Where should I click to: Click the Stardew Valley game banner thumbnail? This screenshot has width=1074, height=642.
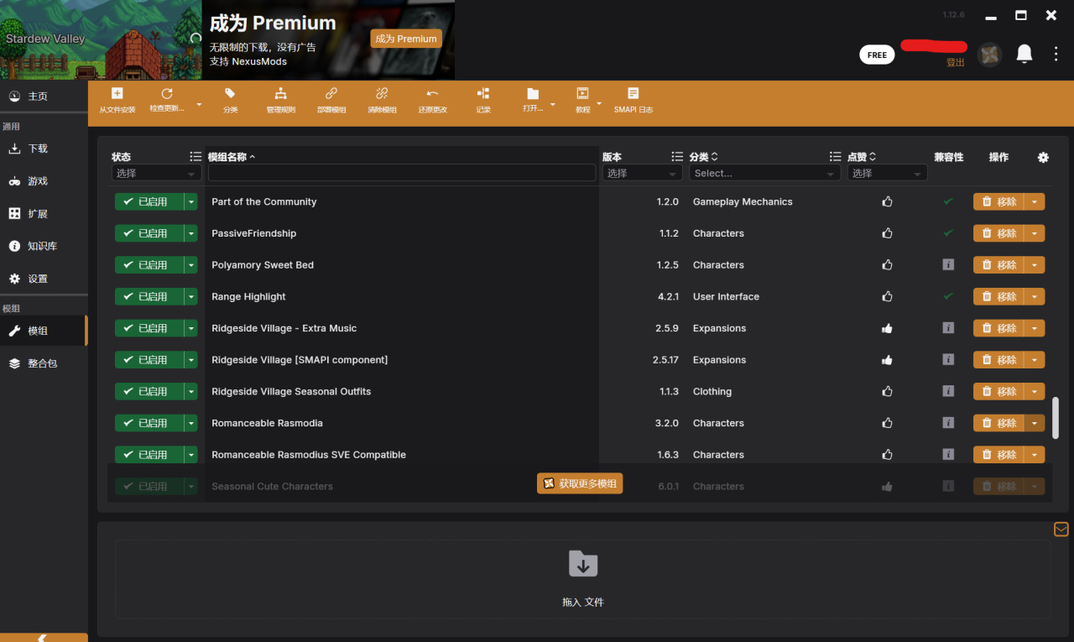click(101, 39)
